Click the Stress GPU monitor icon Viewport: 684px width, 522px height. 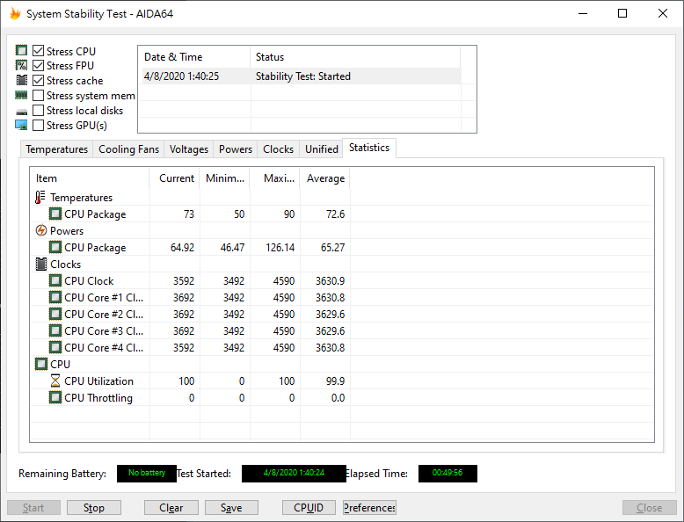21,125
